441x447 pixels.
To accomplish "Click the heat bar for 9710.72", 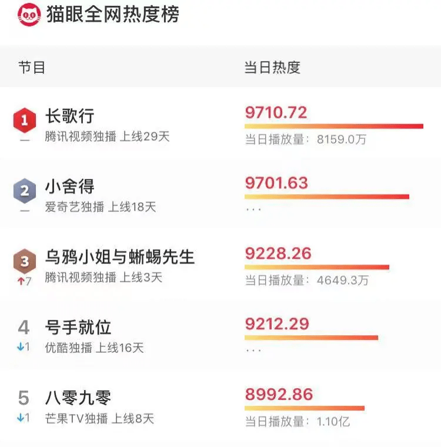I will 334,126.
